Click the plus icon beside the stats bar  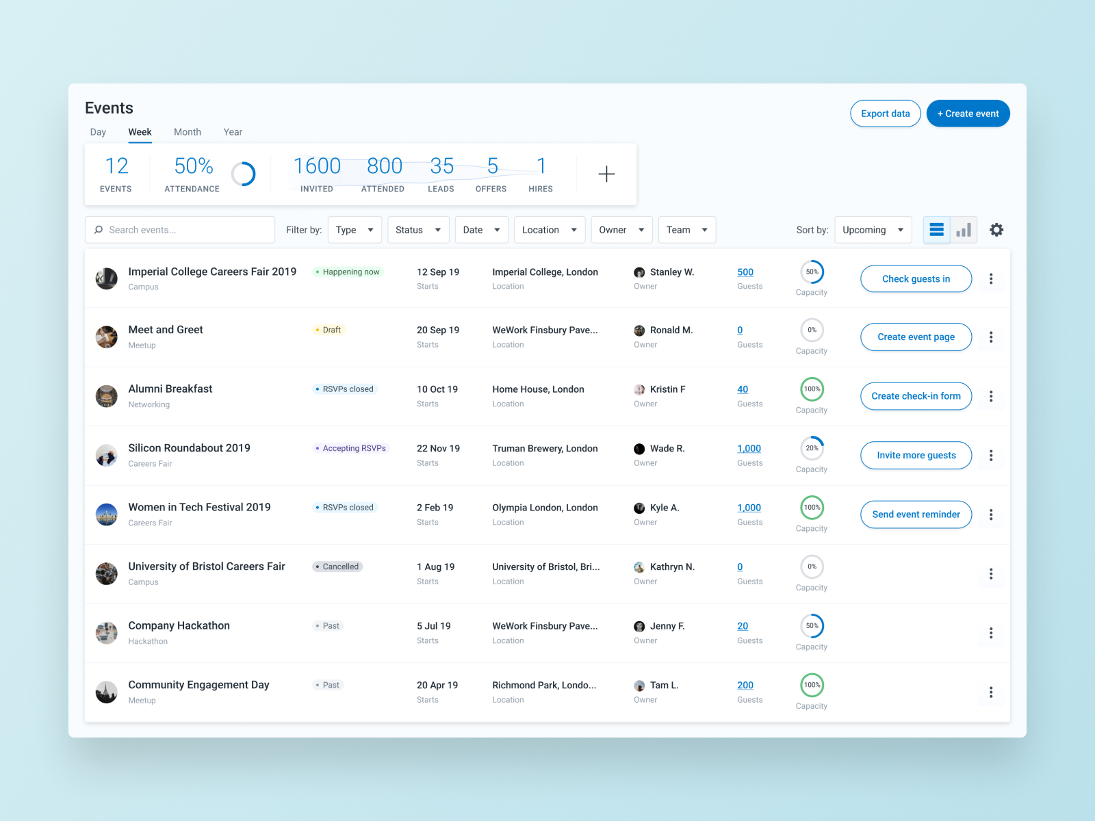click(606, 174)
